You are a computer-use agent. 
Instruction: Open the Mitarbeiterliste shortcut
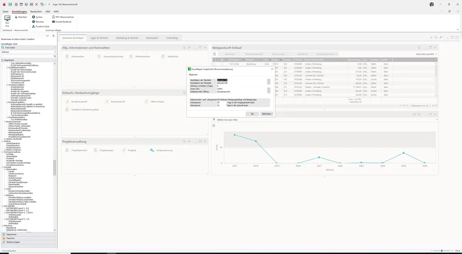140,57
